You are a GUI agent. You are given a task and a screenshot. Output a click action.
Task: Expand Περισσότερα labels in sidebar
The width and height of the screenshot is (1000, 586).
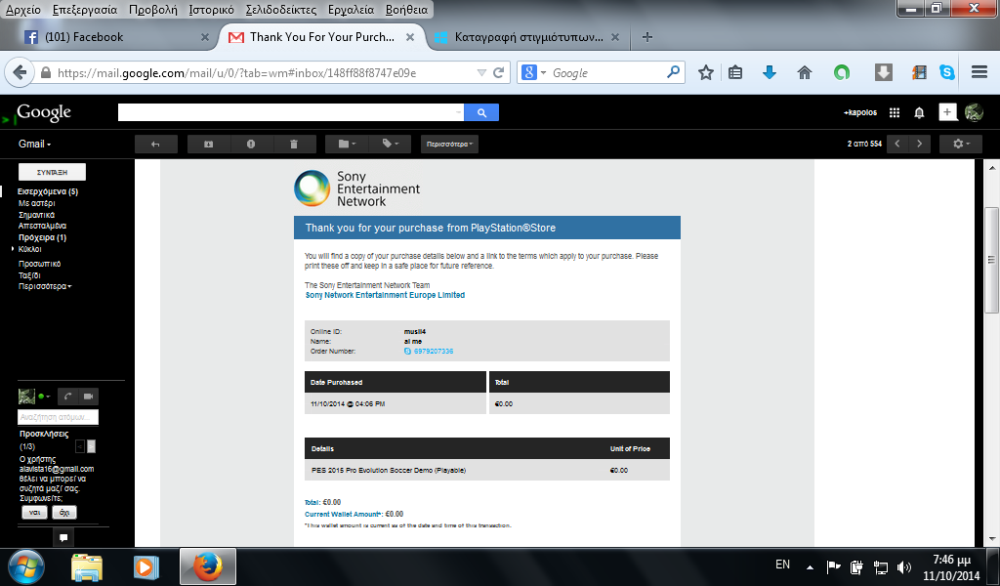(x=45, y=286)
